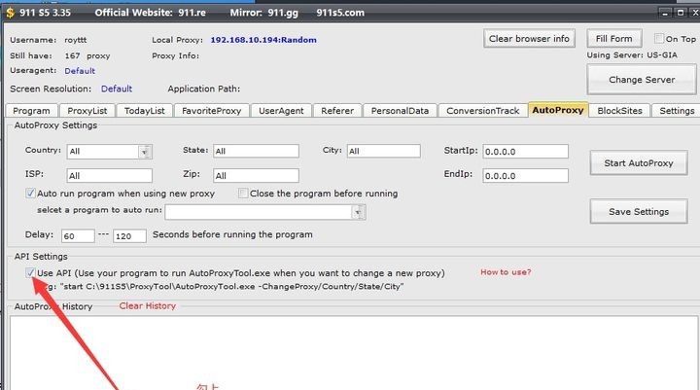
Task: Open the ProxyList tab
Action: coord(87,110)
